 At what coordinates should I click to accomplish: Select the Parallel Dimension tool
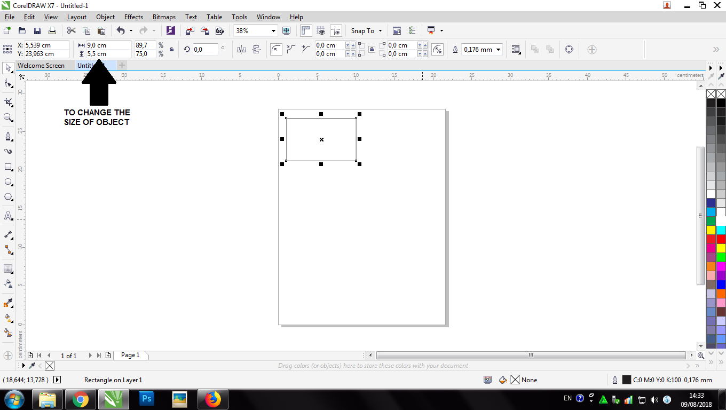point(8,235)
